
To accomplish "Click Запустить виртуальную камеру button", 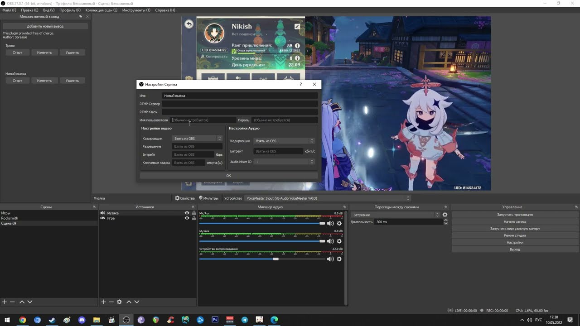I will click(515, 229).
